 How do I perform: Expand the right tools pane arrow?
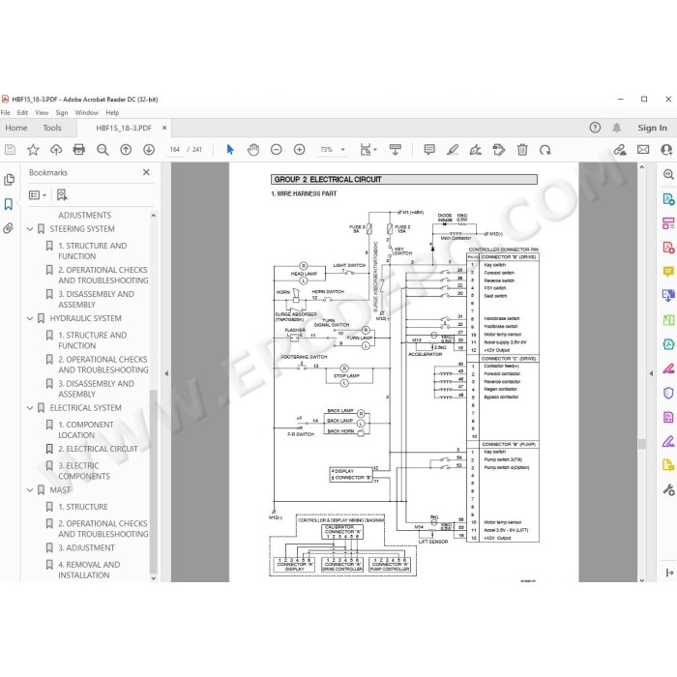651,373
